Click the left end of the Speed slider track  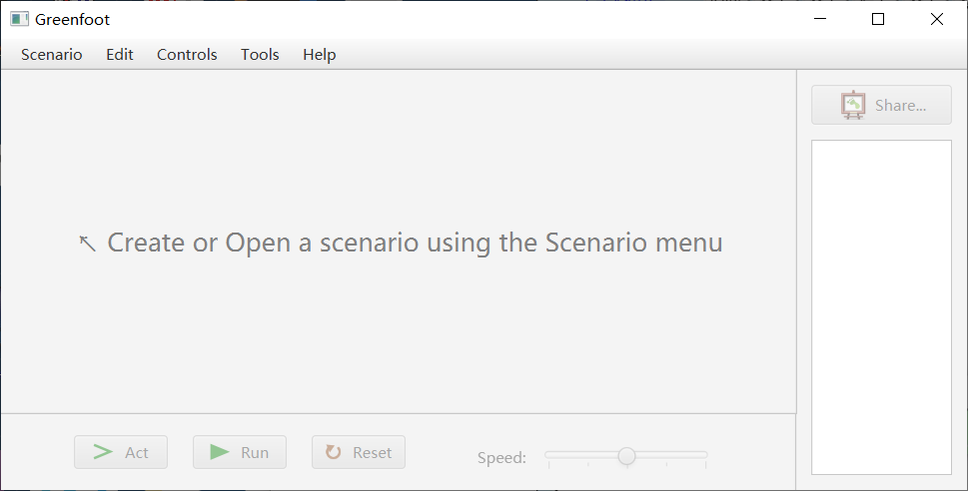click(549, 455)
